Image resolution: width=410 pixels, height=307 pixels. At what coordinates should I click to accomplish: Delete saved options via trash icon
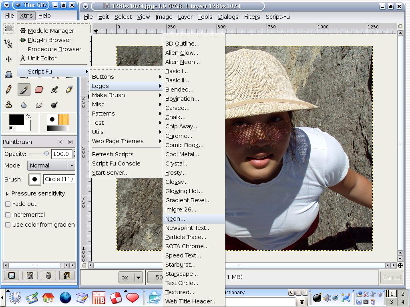tap(48, 275)
